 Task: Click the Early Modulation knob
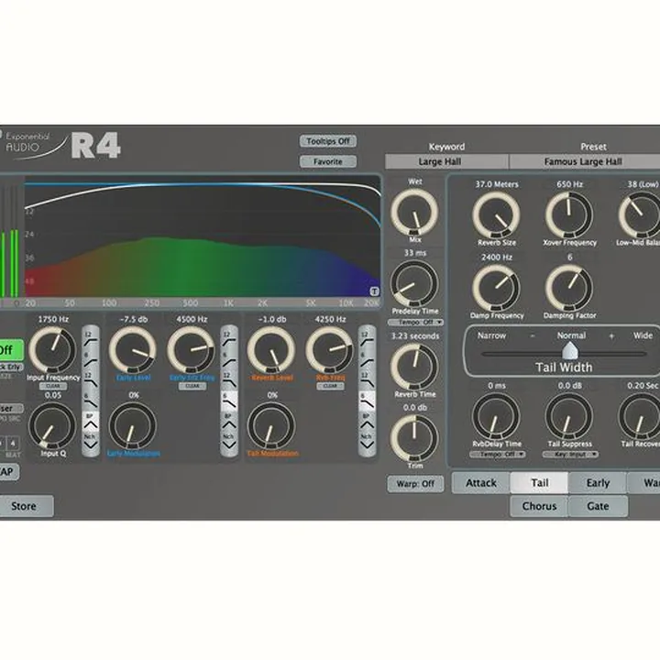pos(133,426)
